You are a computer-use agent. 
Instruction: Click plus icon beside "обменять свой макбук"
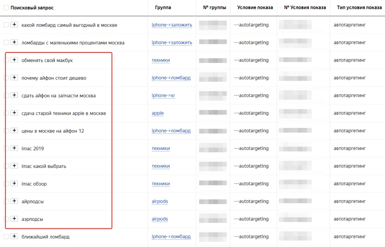pyautogui.click(x=14, y=60)
